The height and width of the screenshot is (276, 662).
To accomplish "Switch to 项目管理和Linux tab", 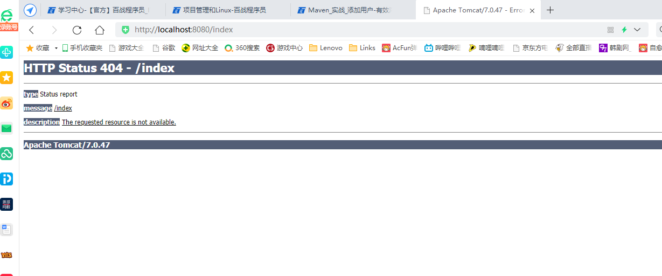I will point(228,10).
